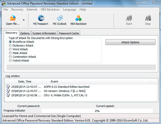
Task: Click the Start recovery keys icon
Action: point(129,18)
